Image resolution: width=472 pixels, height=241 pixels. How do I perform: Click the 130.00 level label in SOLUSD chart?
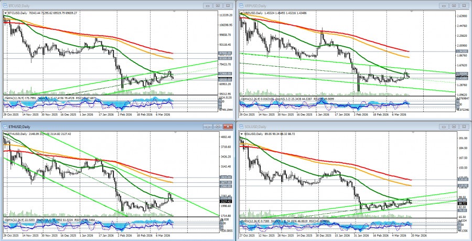click(462, 180)
